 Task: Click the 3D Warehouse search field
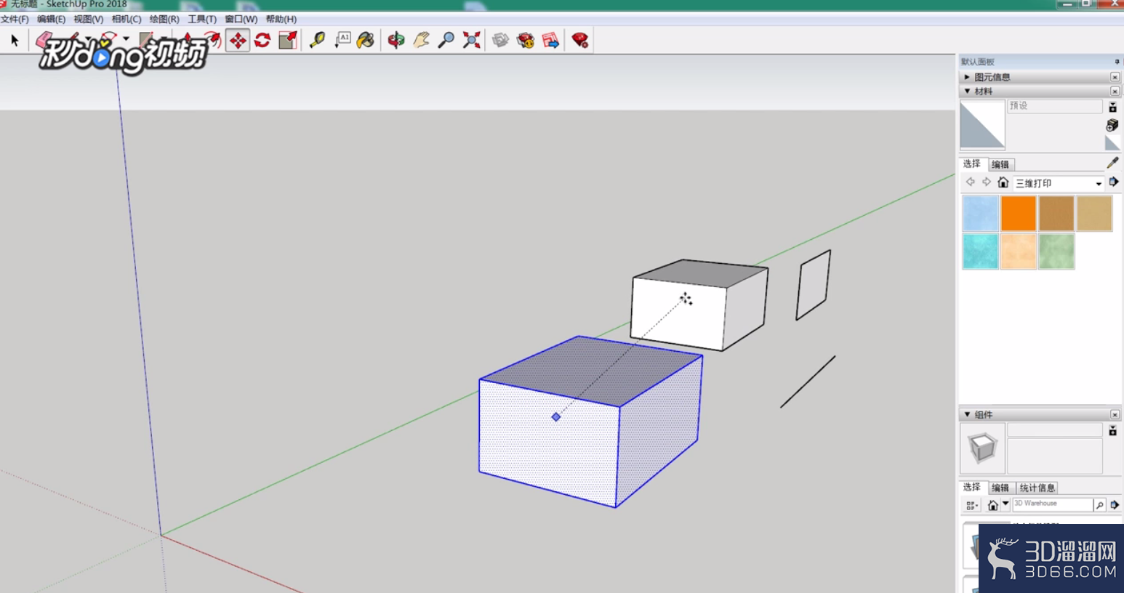tap(1053, 504)
